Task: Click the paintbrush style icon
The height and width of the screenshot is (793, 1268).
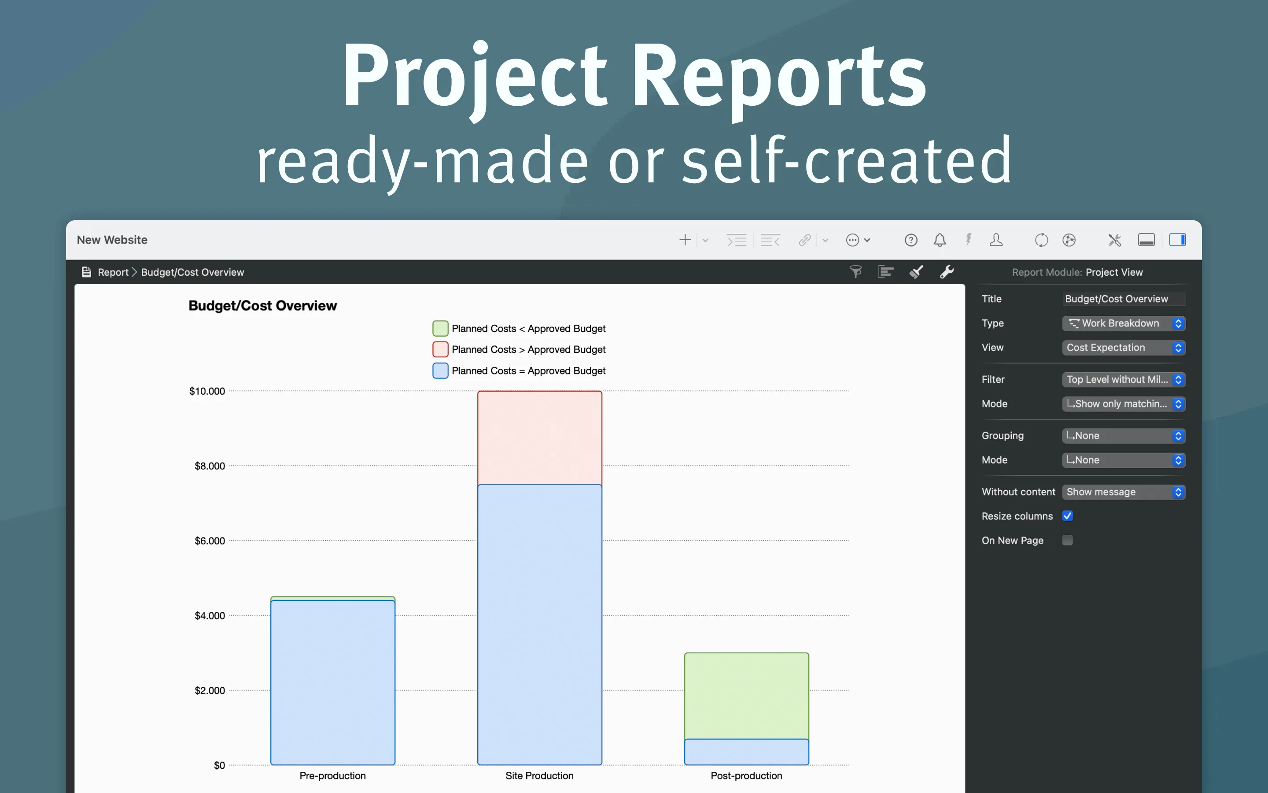Action: tap(916, 272)
